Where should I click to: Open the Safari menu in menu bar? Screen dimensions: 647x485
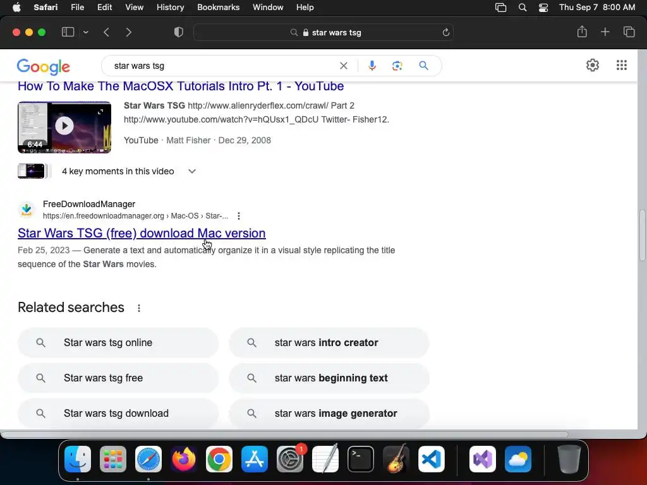(45, 8)
